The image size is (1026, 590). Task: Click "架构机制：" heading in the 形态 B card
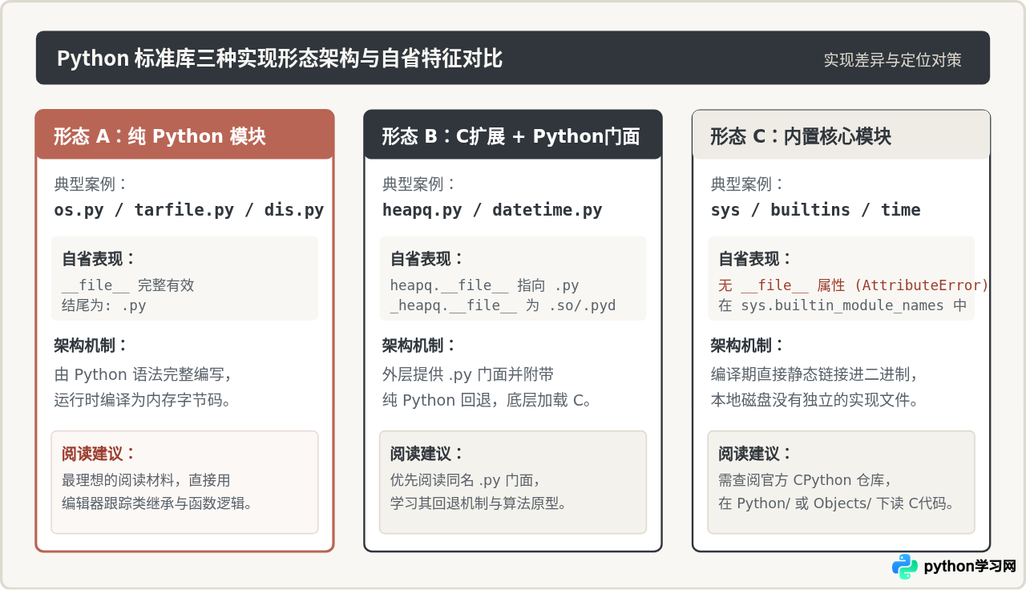coord(420,346)
